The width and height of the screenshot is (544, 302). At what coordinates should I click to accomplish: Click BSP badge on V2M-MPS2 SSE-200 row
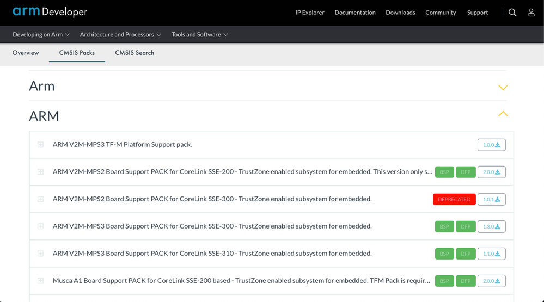pos(444,172)
